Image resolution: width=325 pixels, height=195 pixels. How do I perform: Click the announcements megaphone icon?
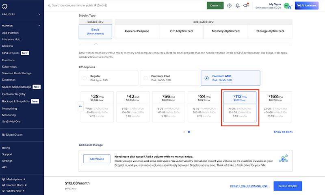pyautogui.click(x=246, y=6)
